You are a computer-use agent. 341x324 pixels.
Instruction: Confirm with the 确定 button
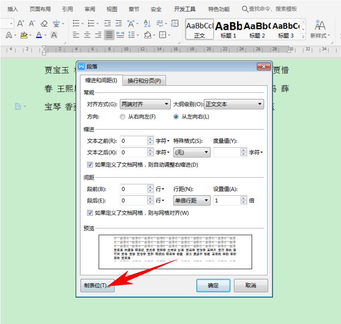tap(213, 286)
